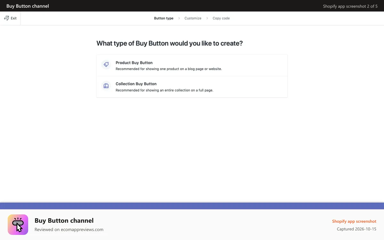Click the 'What type of Buy Button' heading
The width and height of the screenshot is (384, 240).
click(170, 43)
